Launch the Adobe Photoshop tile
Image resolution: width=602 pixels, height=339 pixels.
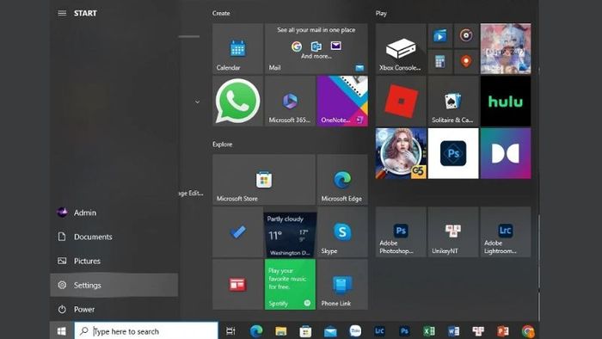coord(401,232)
